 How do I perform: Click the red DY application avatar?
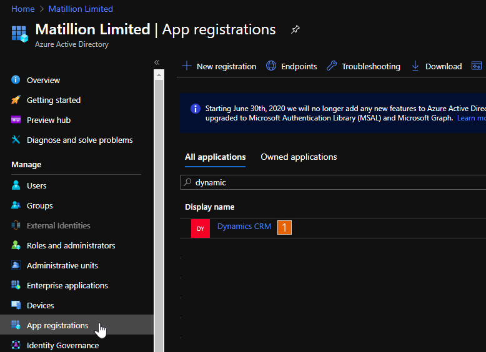tap(201, 228)
